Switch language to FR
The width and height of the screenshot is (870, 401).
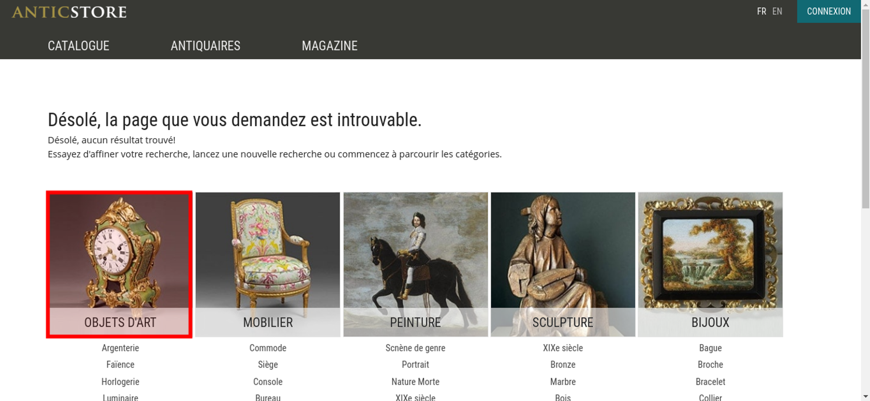coord(761,11)
